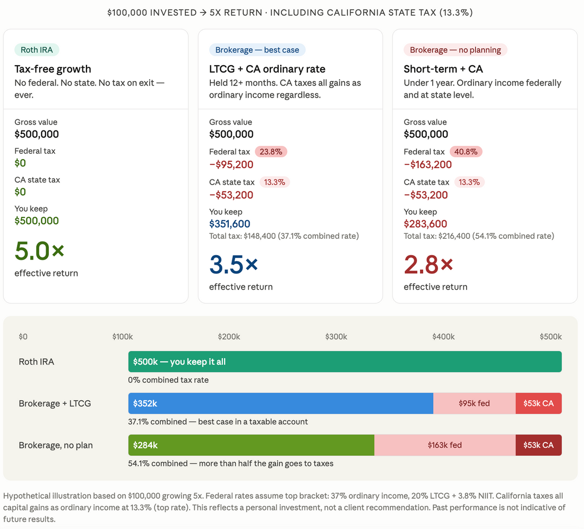This screenshot has width=584, height=529.
Task: Click the dark red $53k CA segment
Action: 538,445
